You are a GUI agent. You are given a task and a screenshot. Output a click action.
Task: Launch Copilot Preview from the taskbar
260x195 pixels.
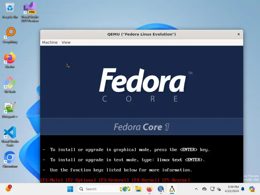click(252, 189)
